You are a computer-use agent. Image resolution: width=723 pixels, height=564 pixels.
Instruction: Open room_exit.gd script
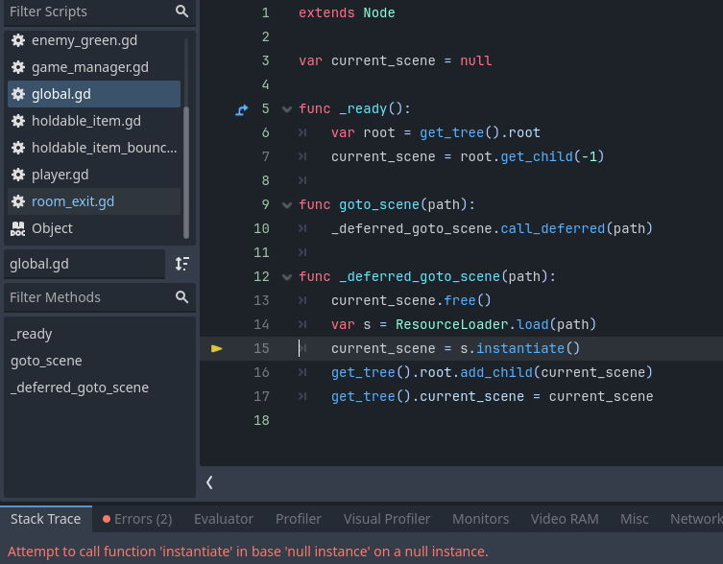point(94,201)
